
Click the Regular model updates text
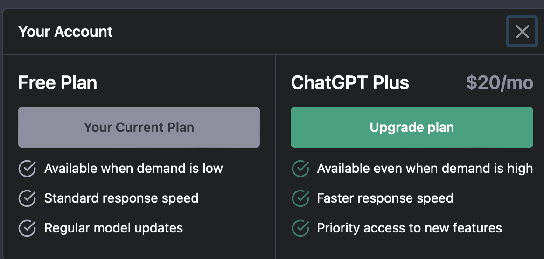point(113,228)
